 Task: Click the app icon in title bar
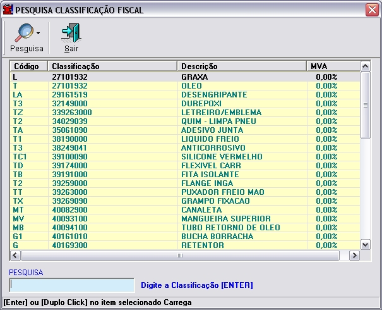click(x=8, y=9)
